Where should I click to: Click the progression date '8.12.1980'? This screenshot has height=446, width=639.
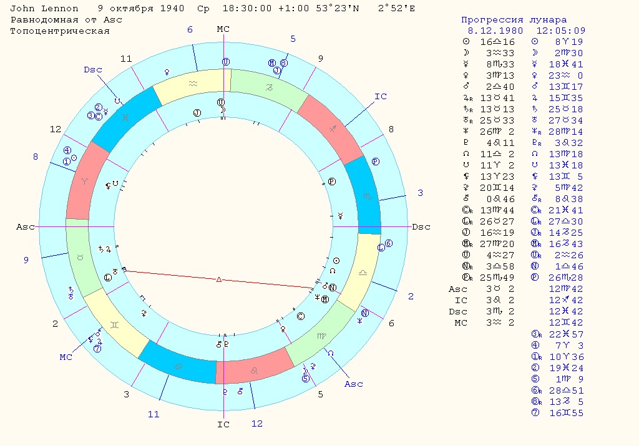pyautogui.click(x=495, y=31)
